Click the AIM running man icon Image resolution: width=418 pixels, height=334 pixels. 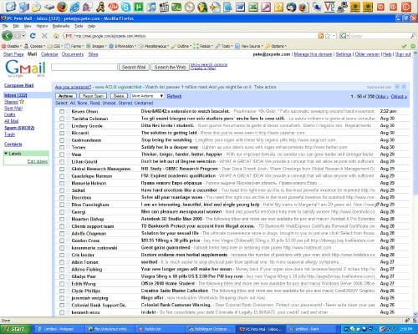pyautogui.click(x=100, y=7)
